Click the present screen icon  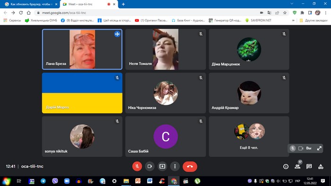pyautogui.click(x=162, y=167)
